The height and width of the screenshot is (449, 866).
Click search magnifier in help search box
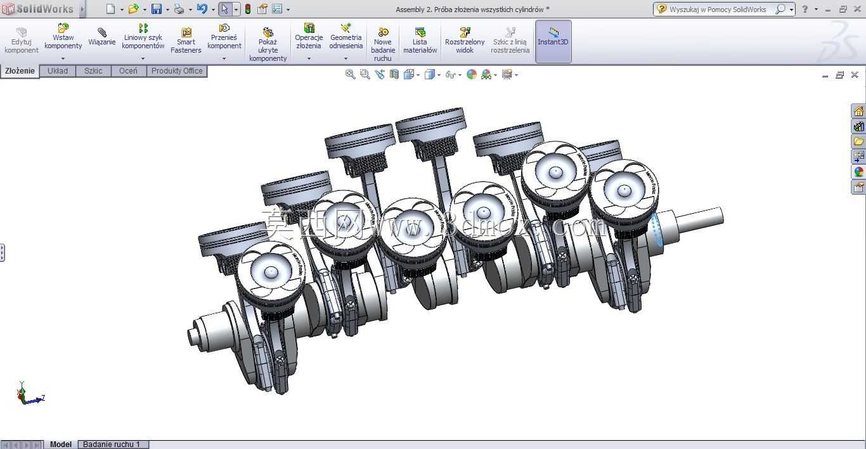[x=780, y=9]
